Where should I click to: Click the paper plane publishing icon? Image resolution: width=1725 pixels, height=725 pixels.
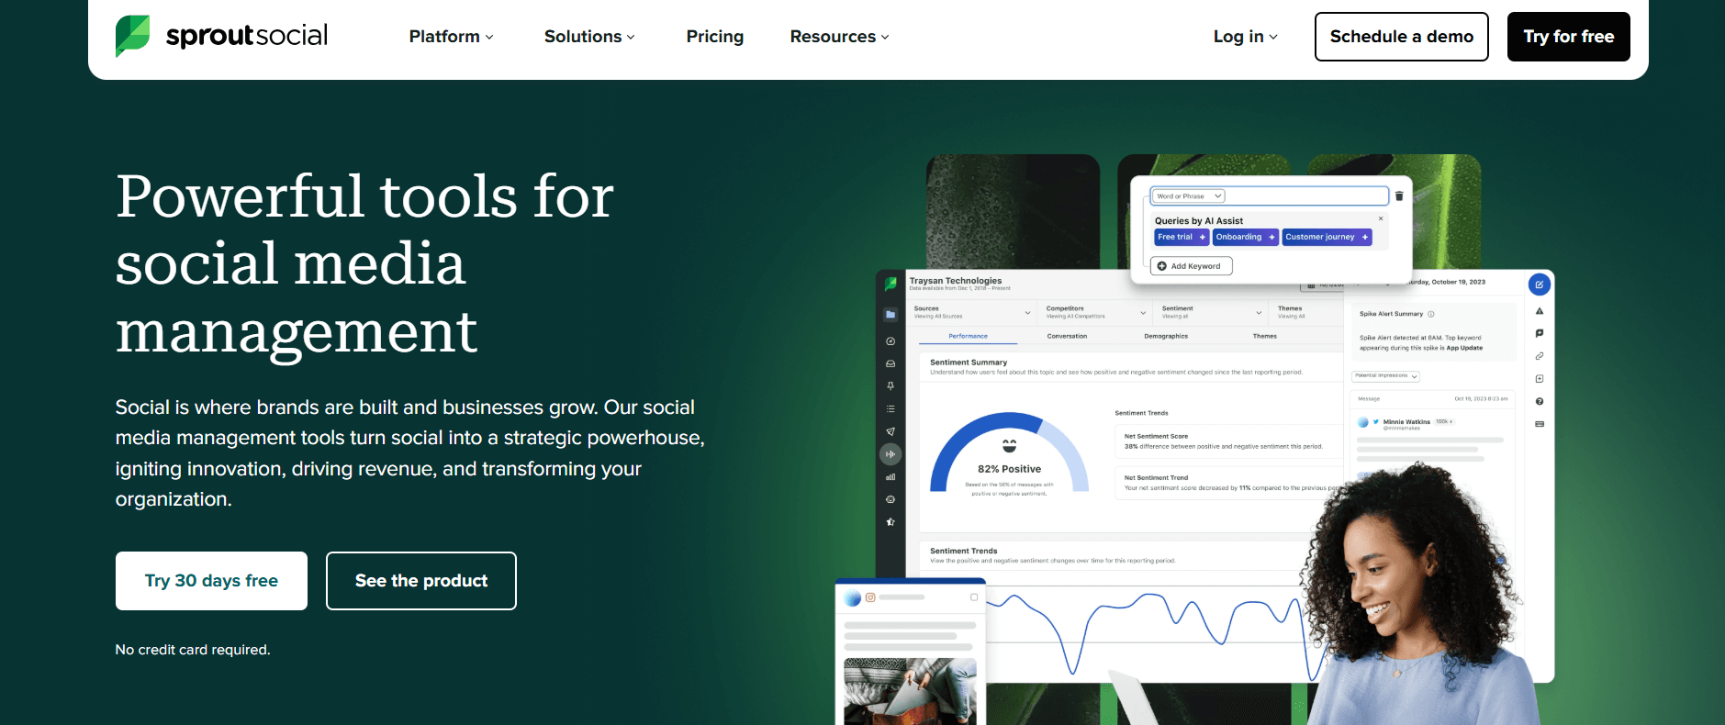[891, 431]
